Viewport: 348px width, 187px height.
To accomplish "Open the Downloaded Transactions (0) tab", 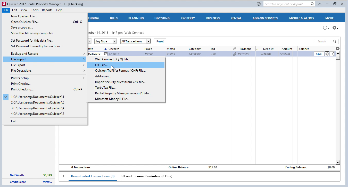I will point(93,176).
